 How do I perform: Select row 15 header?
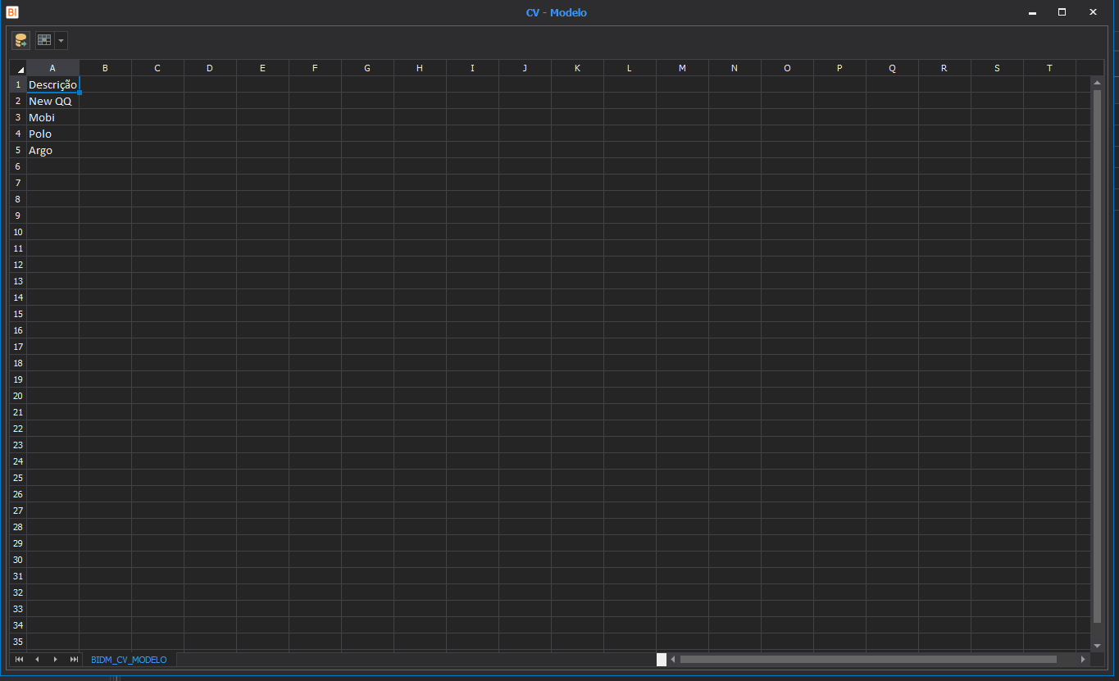click(x=18, y=314)
